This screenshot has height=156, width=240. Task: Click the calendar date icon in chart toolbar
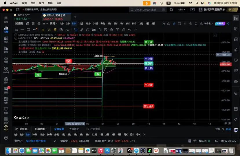[28, 23]
